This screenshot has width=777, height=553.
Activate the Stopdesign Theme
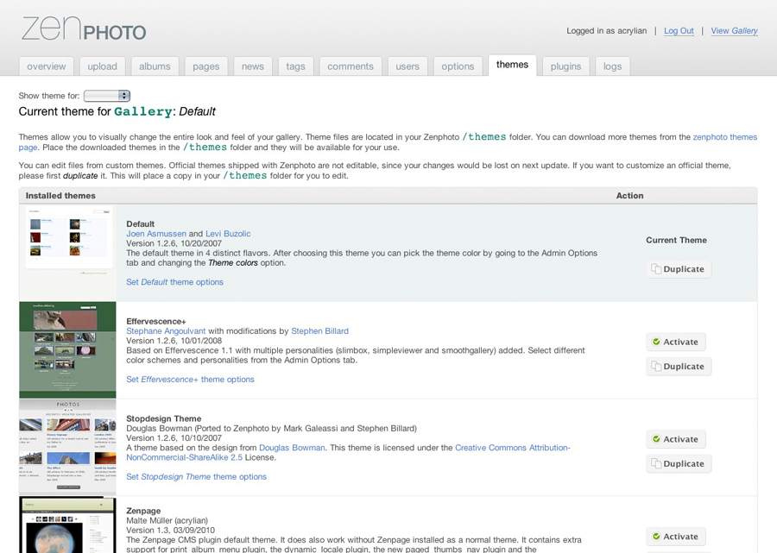(x=676, y=439)
